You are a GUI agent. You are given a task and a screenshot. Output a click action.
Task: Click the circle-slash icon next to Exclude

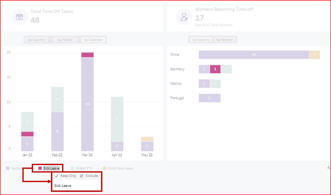(81, 176)
